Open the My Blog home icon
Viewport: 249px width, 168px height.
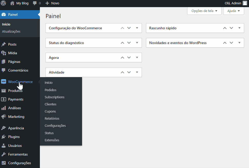(12, 3)
